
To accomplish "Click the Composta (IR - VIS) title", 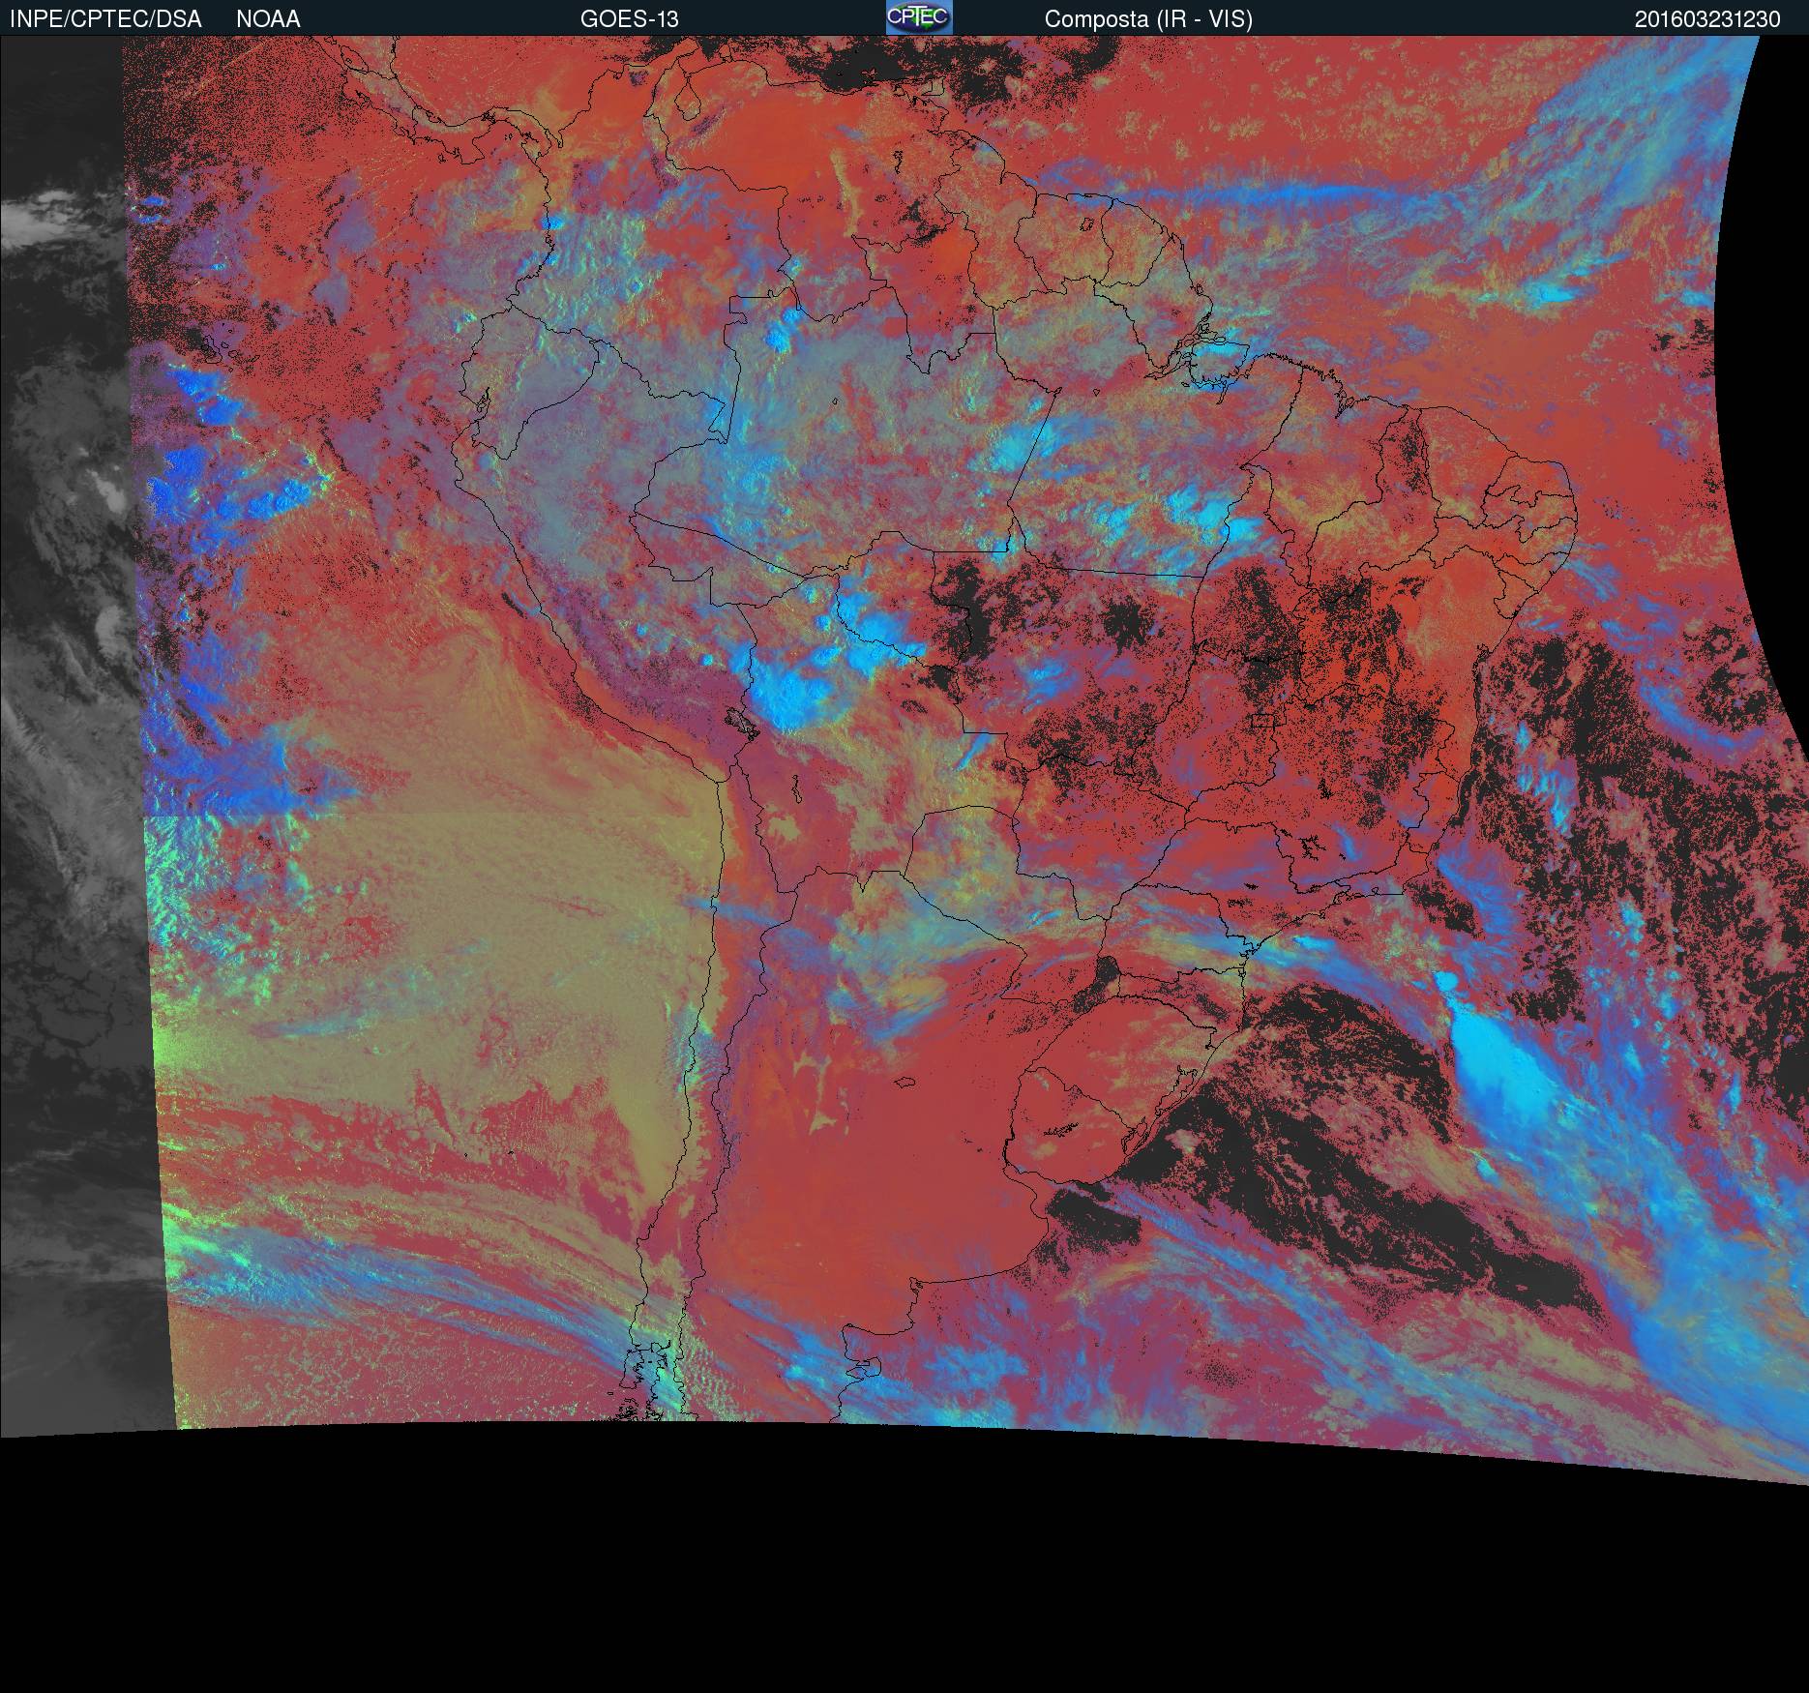I will tap(1148, 19).
